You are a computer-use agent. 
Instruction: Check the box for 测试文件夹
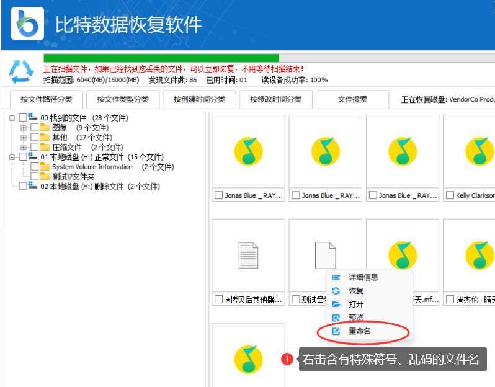click(x=34, y=177)
